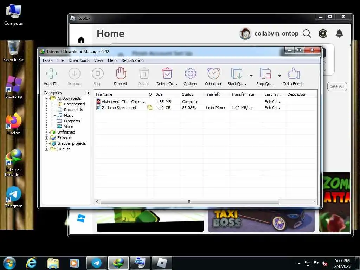Click the Tell a Friend icon
This screenshot has width=360, height=270.
[x=294, y=73]
